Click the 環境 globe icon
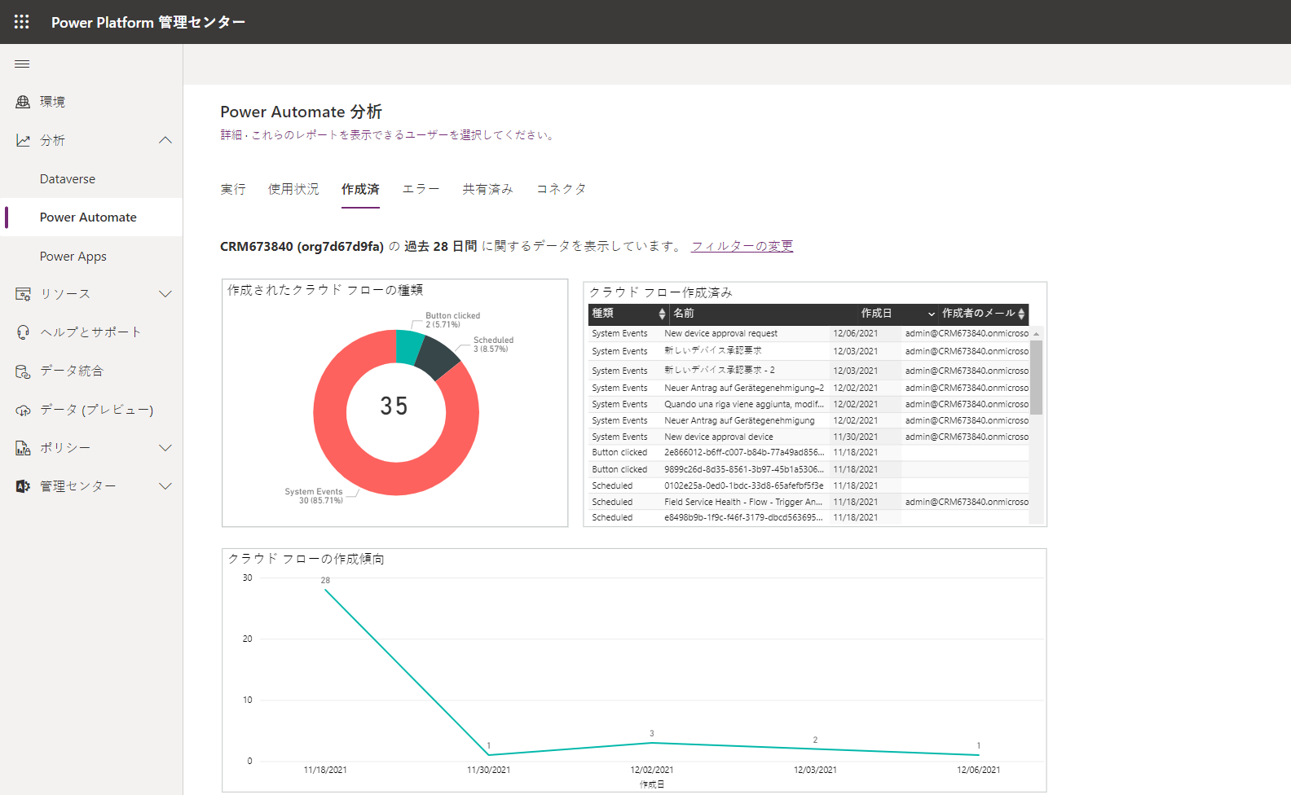The image size is (1291, 795). click(x=23, y=102)
